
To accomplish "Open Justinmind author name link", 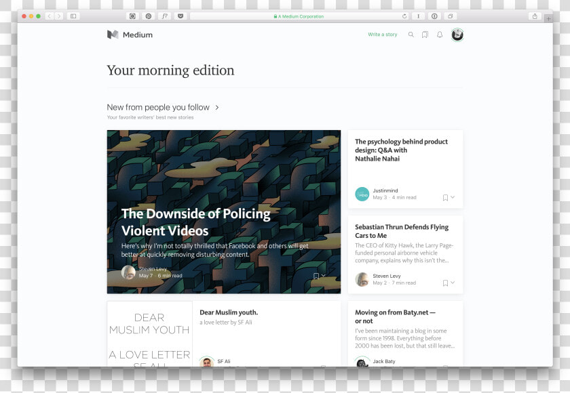I will tap(385, 190).
